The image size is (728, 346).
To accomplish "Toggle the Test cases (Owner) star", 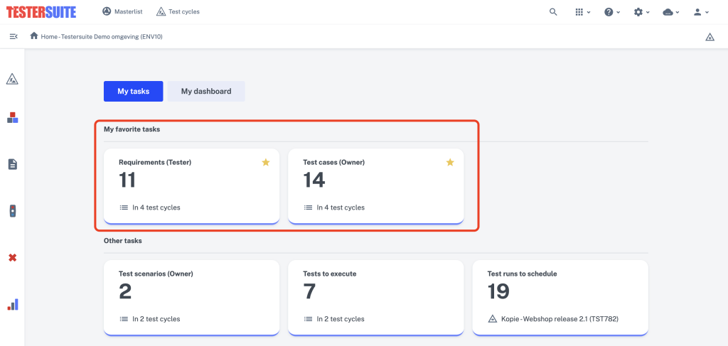I will (450, 162).
